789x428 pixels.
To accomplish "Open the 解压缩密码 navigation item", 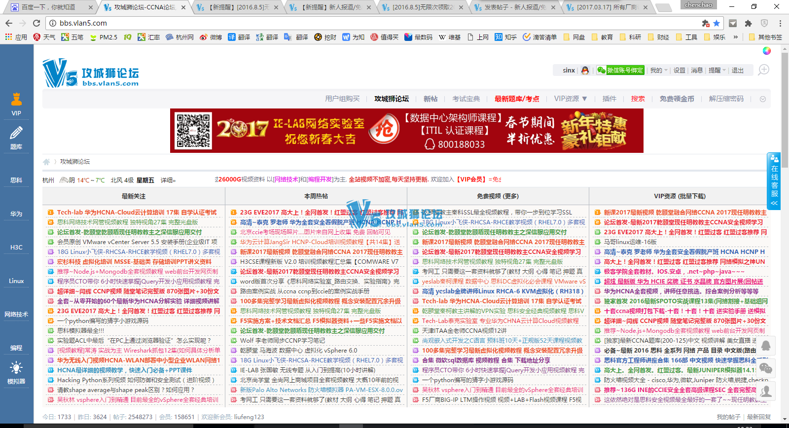I will point(726,99).
